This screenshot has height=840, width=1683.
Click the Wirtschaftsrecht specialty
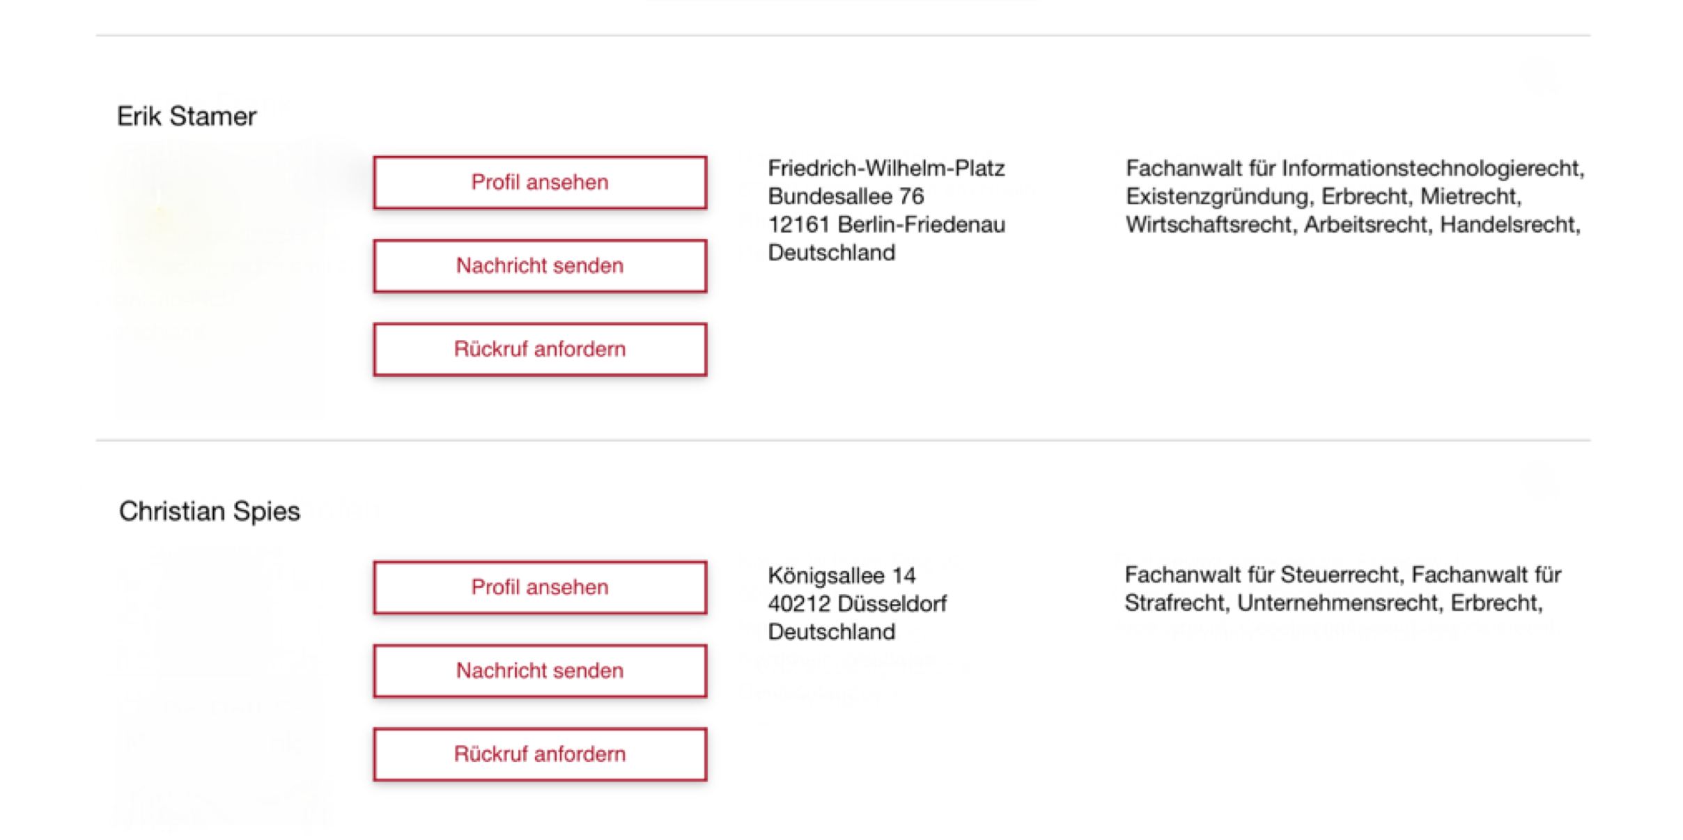(1208, 224)
